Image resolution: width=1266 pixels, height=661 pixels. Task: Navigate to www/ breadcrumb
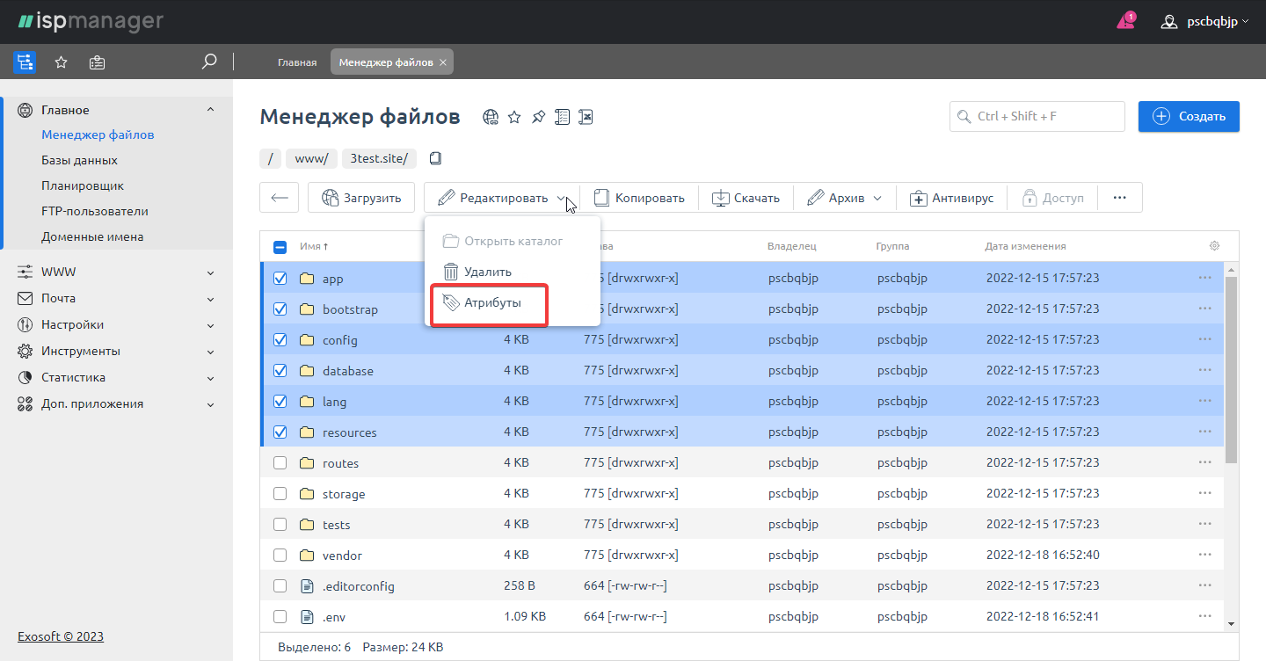click(x=312, y=159)
